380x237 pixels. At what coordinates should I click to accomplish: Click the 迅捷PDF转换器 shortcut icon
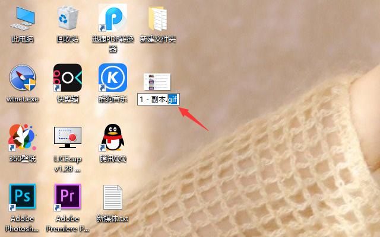point(113,18)
